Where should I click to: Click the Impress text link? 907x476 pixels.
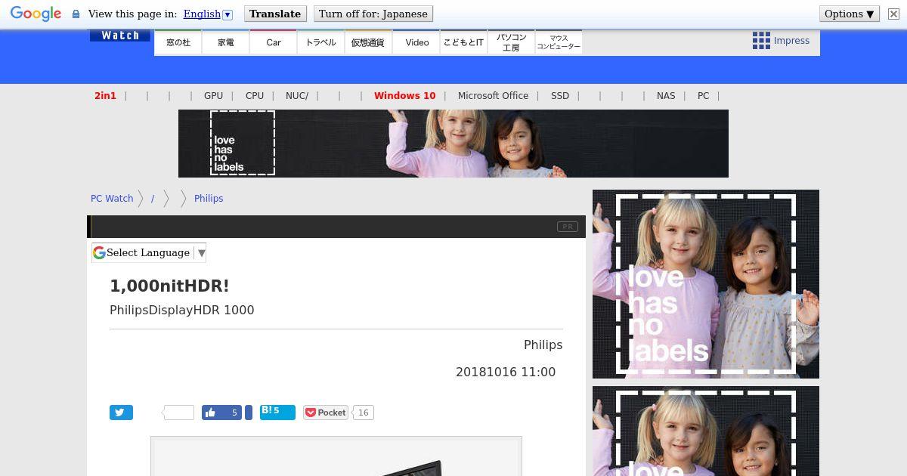click(x=791, y=41)
